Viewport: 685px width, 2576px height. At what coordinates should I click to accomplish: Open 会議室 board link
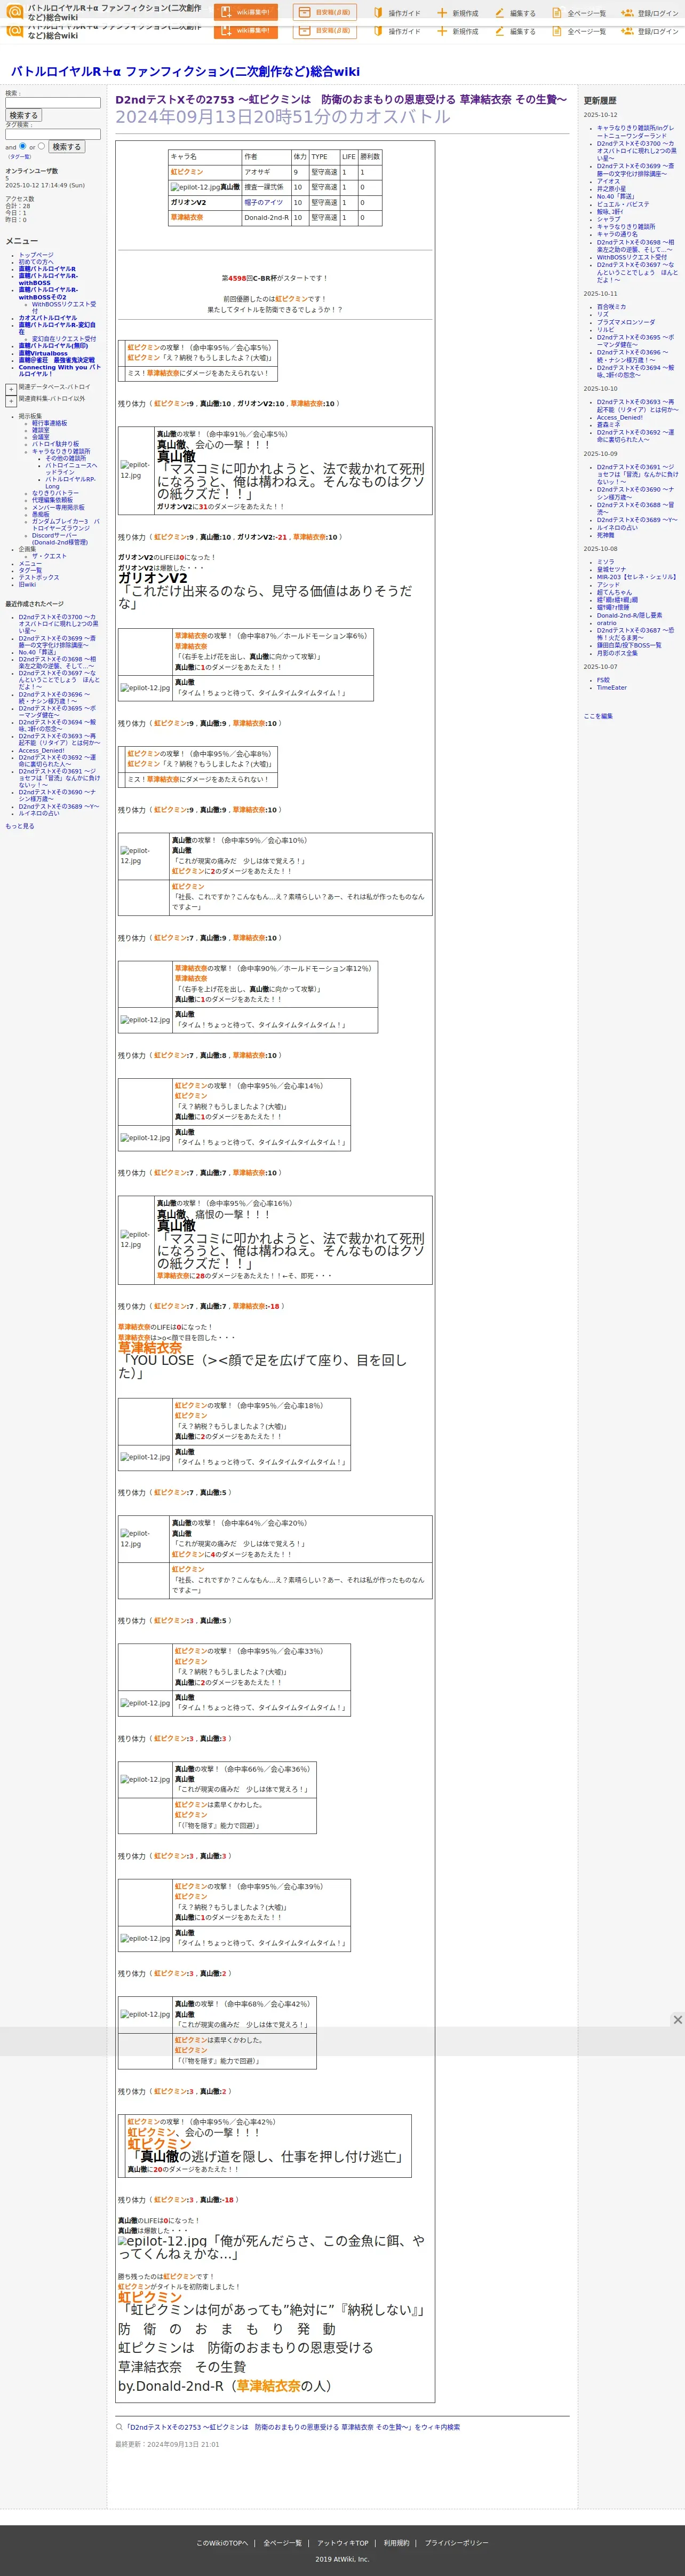coord(40,437)
